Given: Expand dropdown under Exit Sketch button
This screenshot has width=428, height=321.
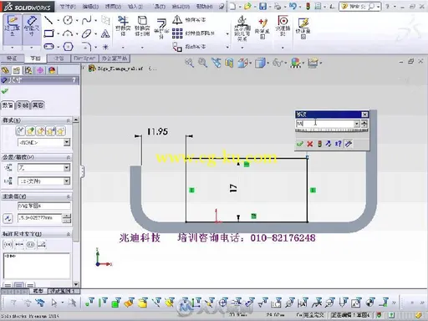Looking at the screenshot, I should pyautogui.click(x=12, y=48).
